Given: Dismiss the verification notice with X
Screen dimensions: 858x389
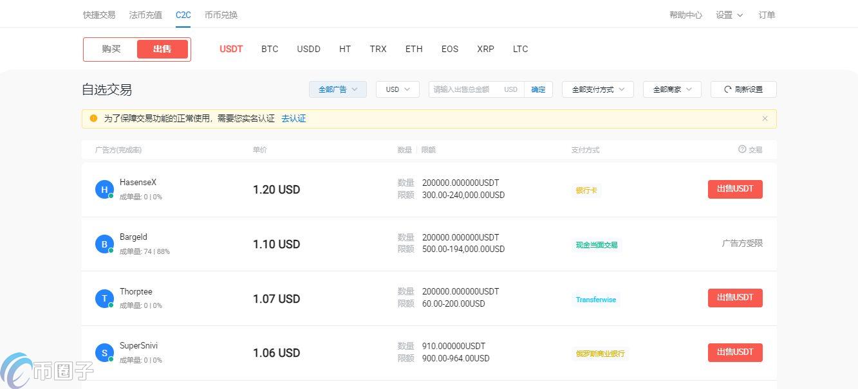Looking at the screenshot, I should pos(765,118).
